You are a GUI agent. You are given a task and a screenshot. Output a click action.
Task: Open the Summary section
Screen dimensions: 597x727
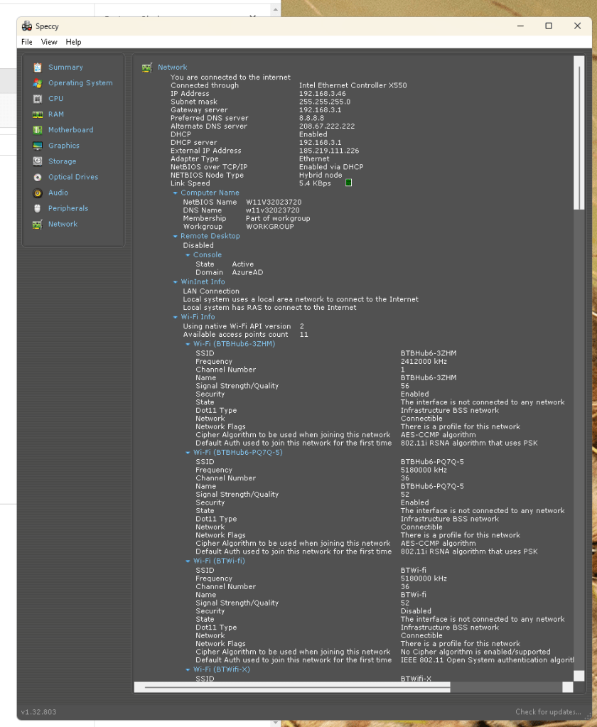(x=66, y=68)
